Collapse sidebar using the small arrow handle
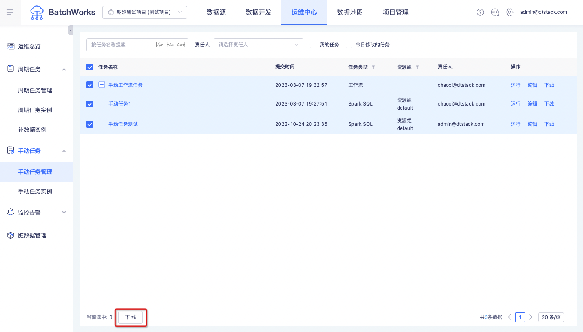The width and height of the screenshot is (583, 332). pos(71,30)
